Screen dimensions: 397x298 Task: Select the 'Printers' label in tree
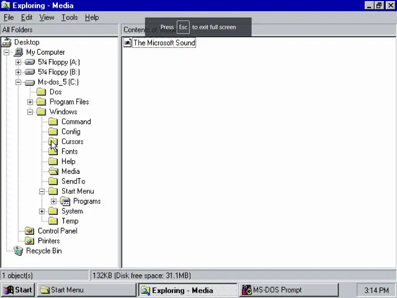click(x=49, y=241)
